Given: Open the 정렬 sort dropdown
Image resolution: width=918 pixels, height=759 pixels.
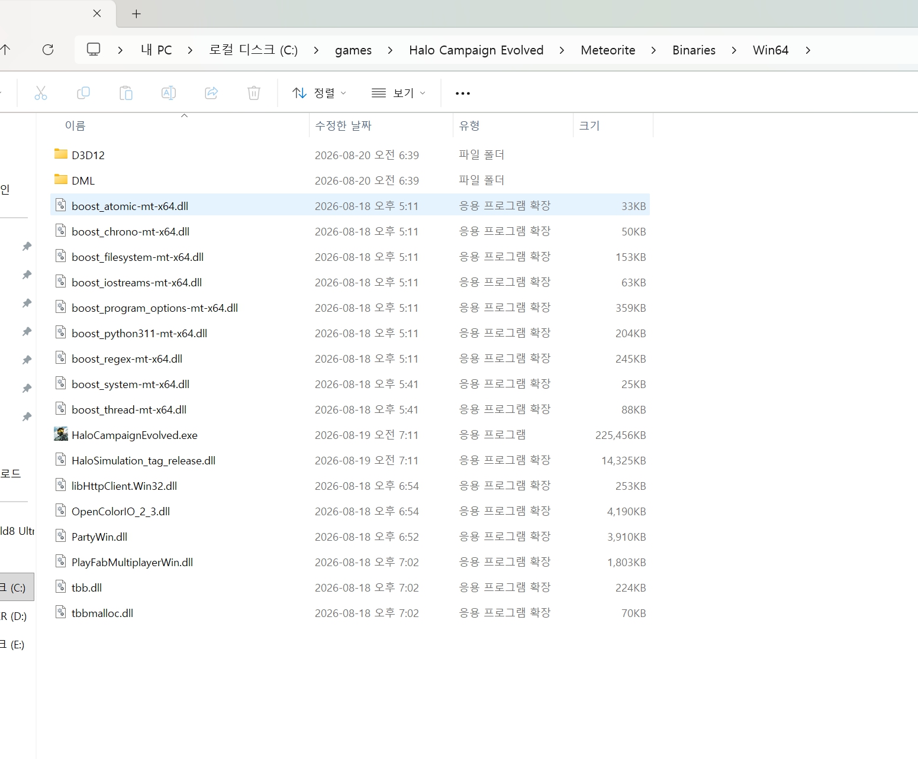Looking at the screenshot, I should point(320,93).
